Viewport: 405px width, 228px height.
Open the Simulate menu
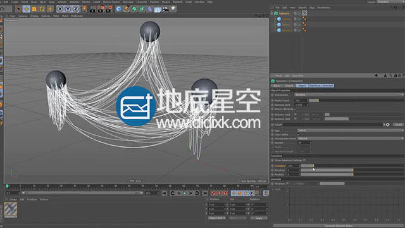pos(75,2)
